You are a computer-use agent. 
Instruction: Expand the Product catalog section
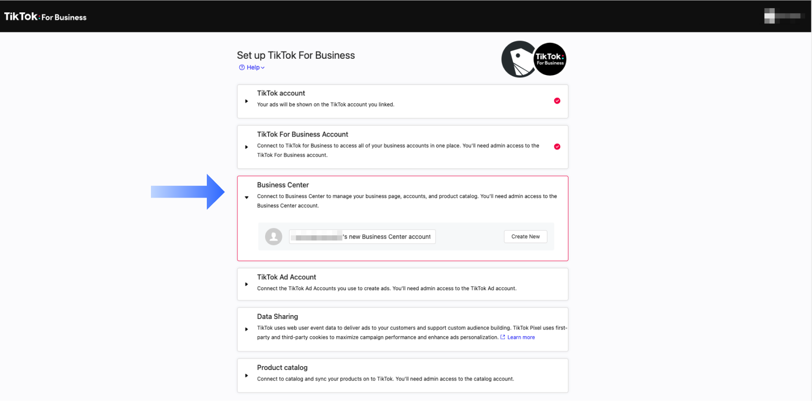246,376
